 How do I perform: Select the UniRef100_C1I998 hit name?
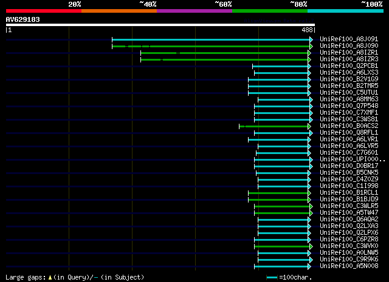coord(349,186)
